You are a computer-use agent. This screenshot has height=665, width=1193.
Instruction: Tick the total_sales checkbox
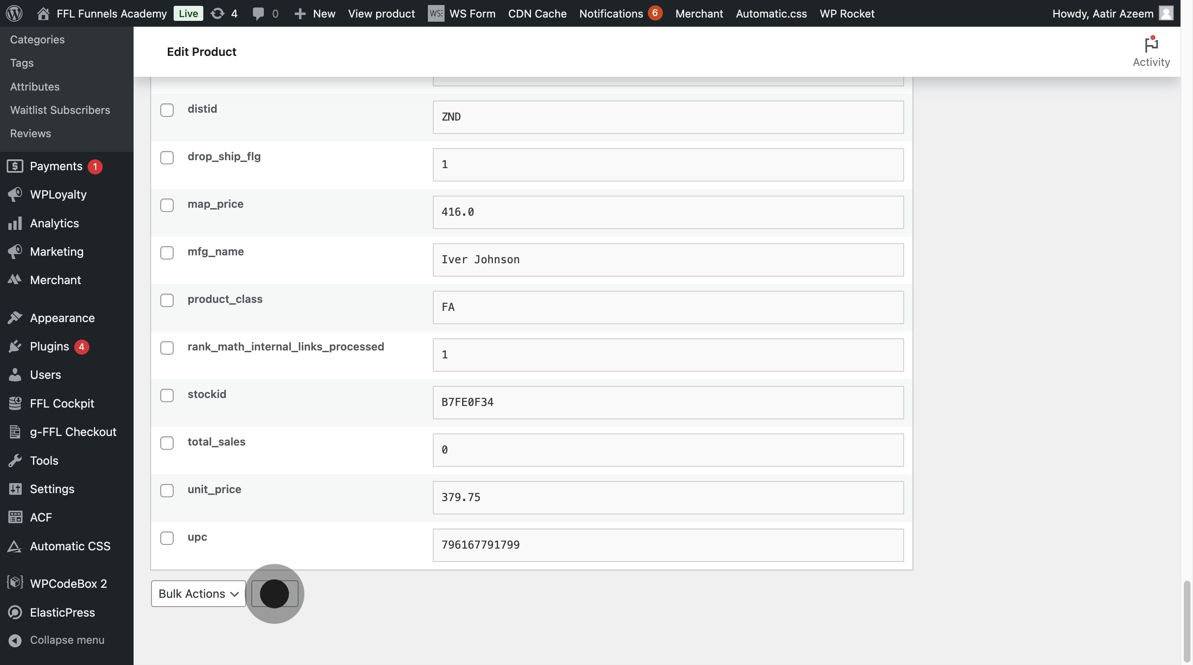[167, 443]
